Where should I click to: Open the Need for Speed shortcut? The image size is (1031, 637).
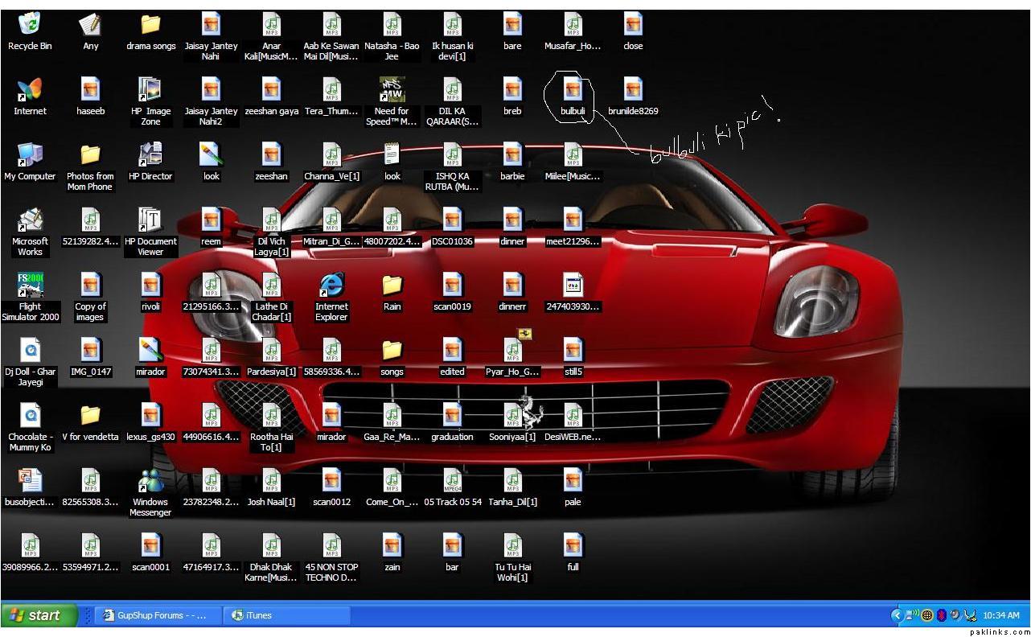click(392, 90)
